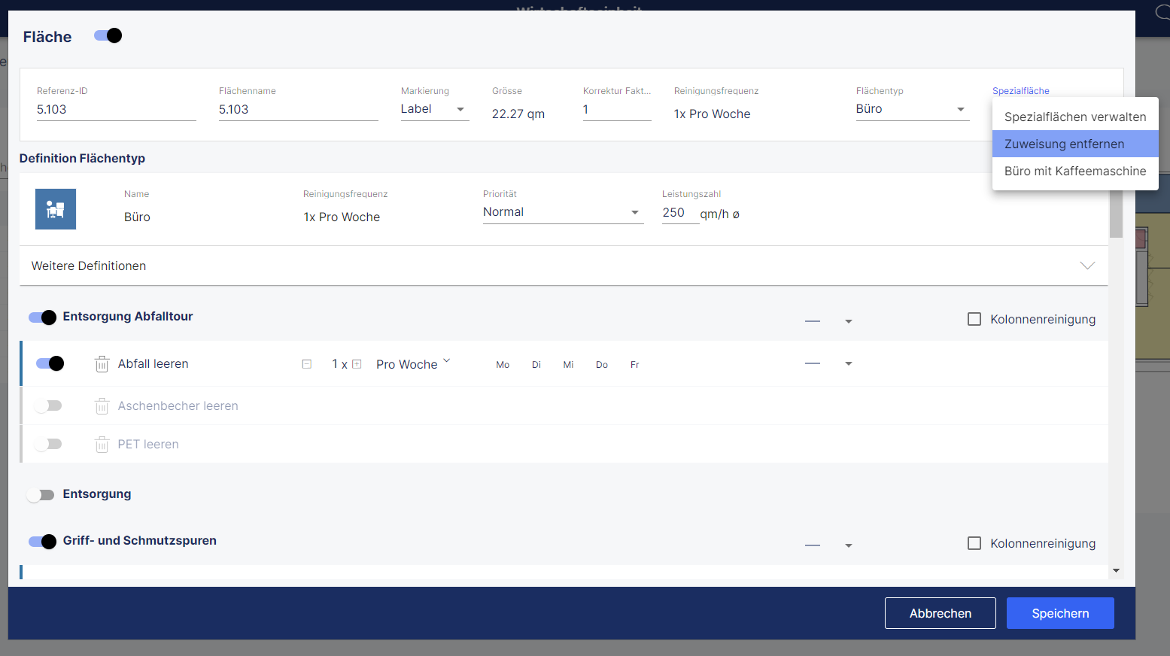Check Kolonnenreinigung for Griff- und Schmutzspuren
The width and height of the screenshot is (1170, 656).
[x=974, y=543]
